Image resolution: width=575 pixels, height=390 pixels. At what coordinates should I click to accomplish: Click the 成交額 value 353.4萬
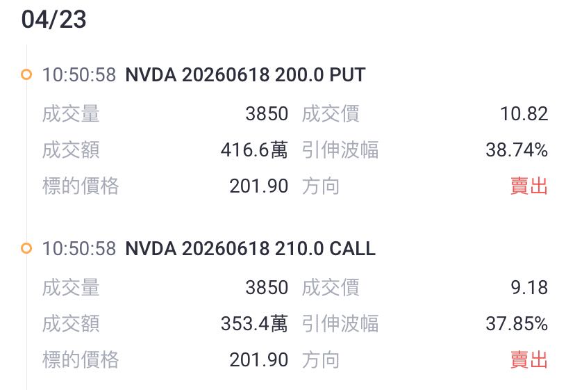pyautogui.click(x=254, y=323)
